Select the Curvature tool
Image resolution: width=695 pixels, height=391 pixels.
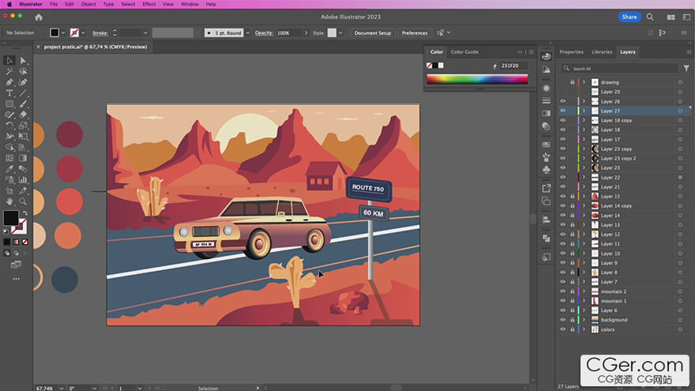click(x=23, y=82)
